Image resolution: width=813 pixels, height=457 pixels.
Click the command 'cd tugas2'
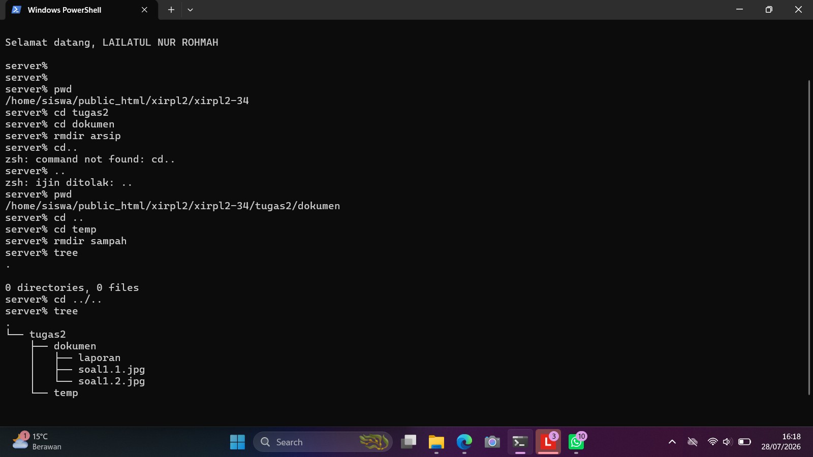pos(81,113)
